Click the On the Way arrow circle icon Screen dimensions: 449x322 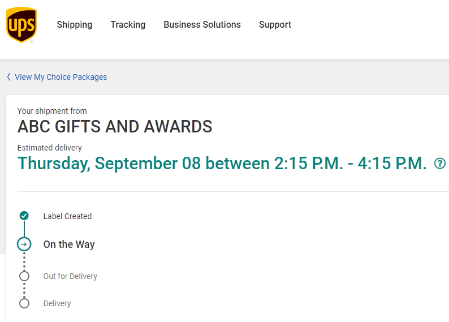[x=24, y=244]
